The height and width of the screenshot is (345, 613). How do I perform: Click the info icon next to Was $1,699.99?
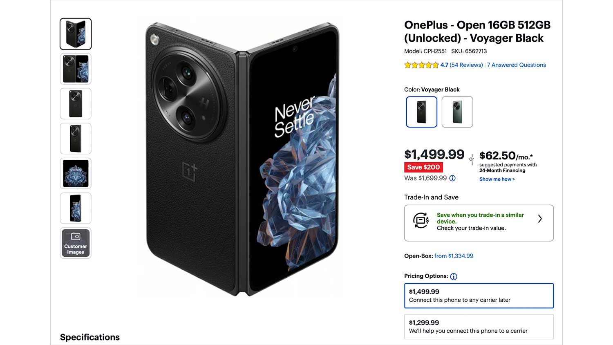(x=452, y=178)
